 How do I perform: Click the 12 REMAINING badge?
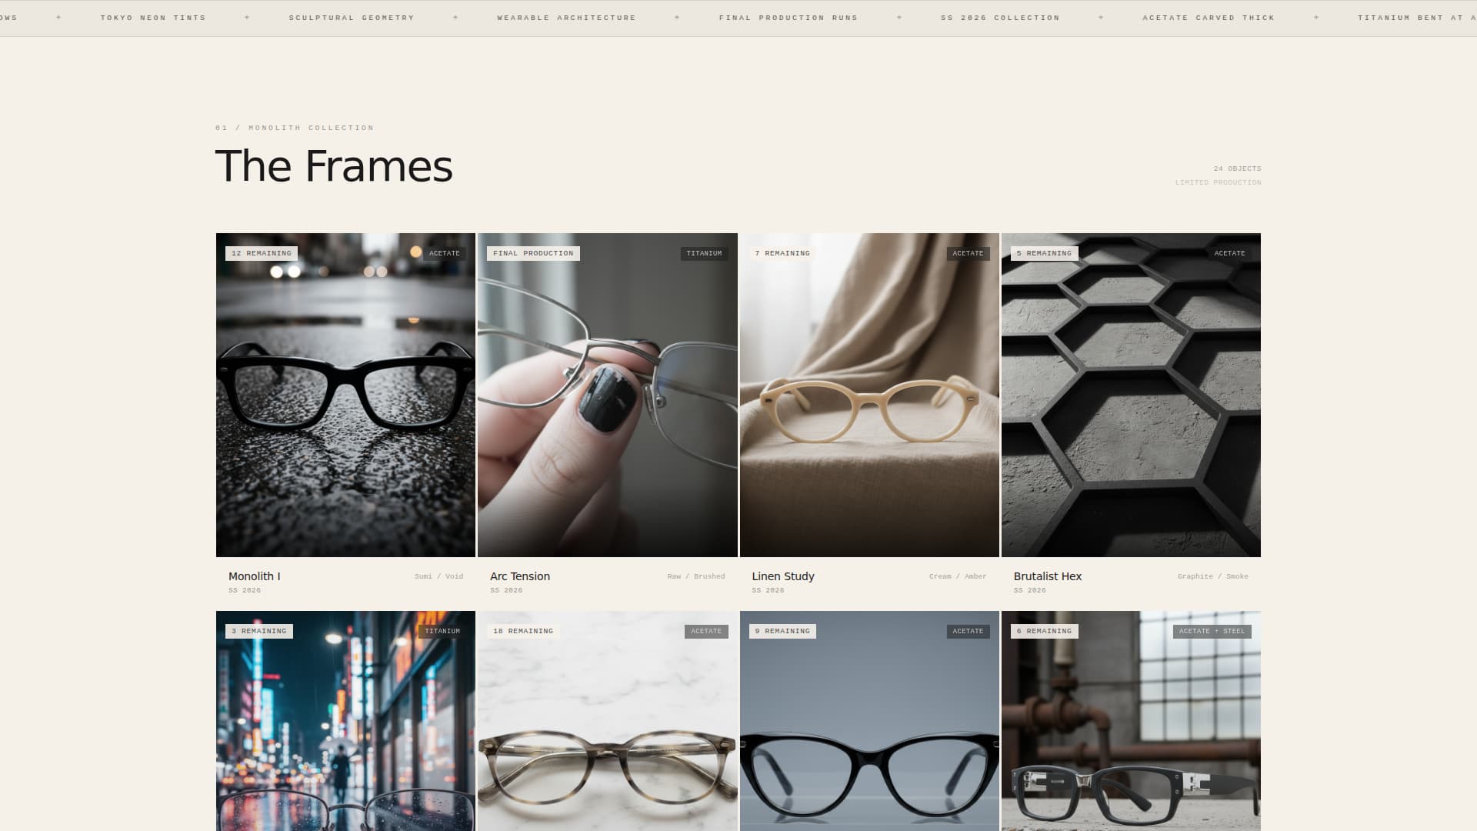click(262, 253)
